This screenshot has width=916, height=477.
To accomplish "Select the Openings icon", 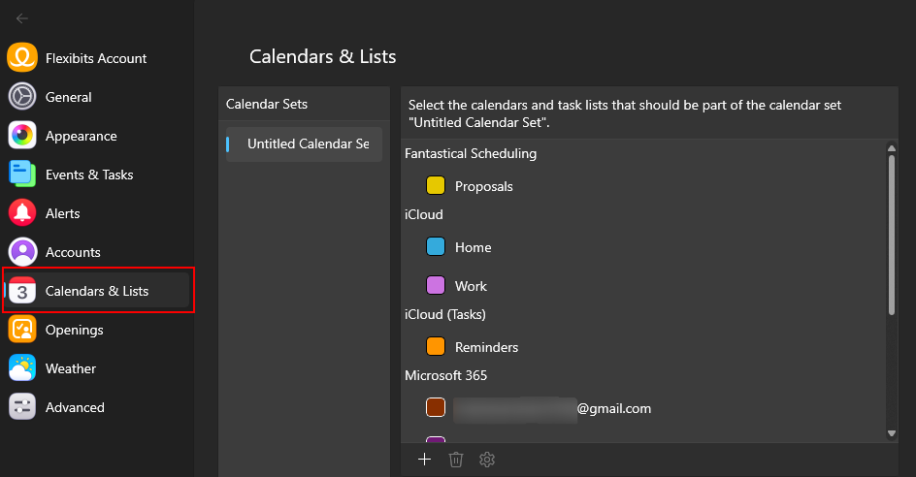I will 22,330.
